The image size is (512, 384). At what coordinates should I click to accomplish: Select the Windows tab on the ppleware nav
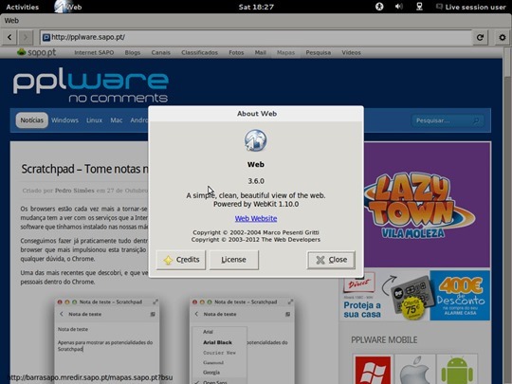(x=64, y=120)
